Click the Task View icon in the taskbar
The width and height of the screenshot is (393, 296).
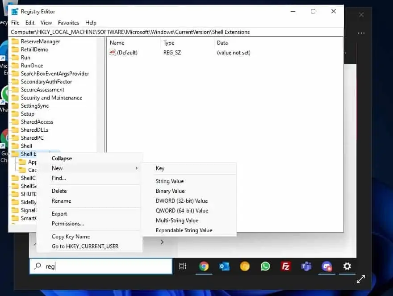coord(183,267)
